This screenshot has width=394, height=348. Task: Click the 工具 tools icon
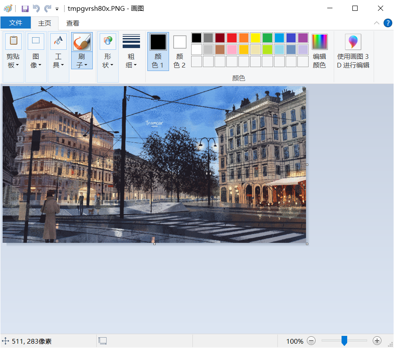point(58,41)
